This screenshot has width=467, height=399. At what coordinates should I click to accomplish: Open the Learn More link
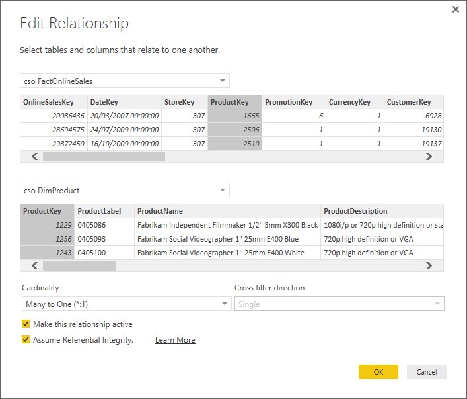point(175,340)
